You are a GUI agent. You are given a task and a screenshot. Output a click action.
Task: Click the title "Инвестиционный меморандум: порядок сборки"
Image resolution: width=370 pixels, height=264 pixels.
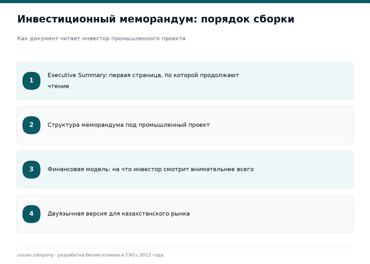tap(156, 19)
